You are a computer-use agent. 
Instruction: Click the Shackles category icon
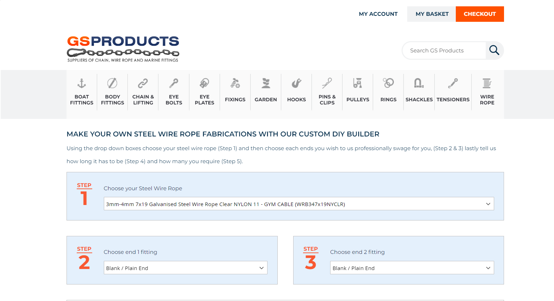click(x=419, y=83)
